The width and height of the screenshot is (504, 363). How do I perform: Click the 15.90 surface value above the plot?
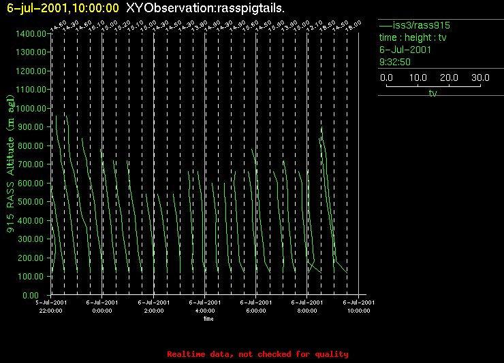point(277,25)
